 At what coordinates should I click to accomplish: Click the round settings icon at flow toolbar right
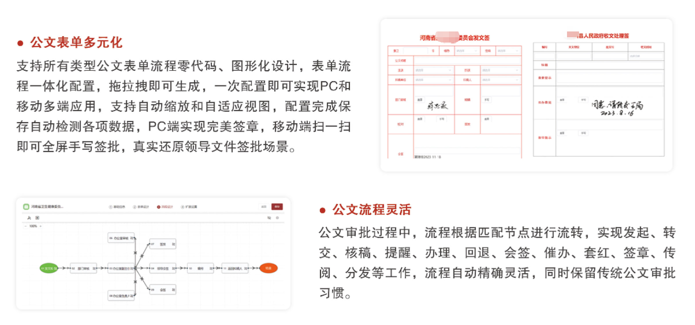coord(278,217)
